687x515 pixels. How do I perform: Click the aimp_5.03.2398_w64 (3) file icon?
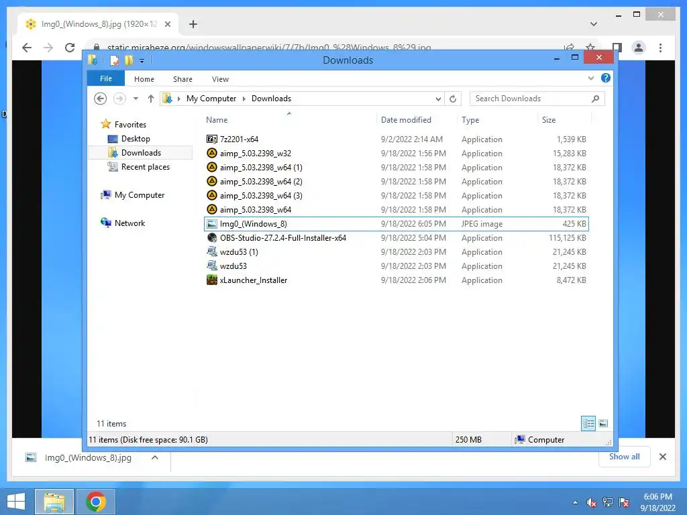[x=211, y=195]
